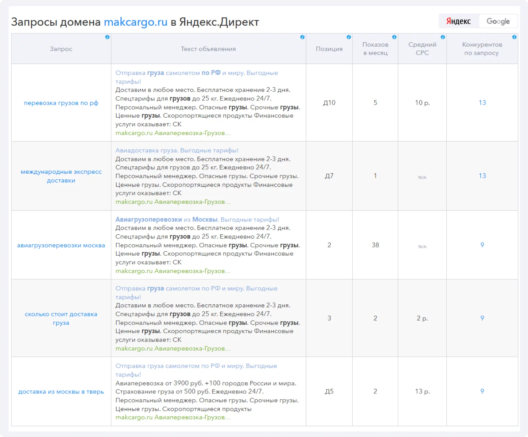Viewport: 528px width, 437px height.
Task: Select position value Д10
Action: (329, 103)
